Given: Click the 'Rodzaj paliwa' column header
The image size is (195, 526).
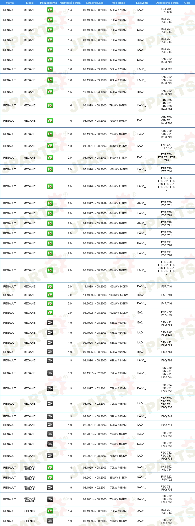Looking at the screenshot, I should tap(48, 3).
